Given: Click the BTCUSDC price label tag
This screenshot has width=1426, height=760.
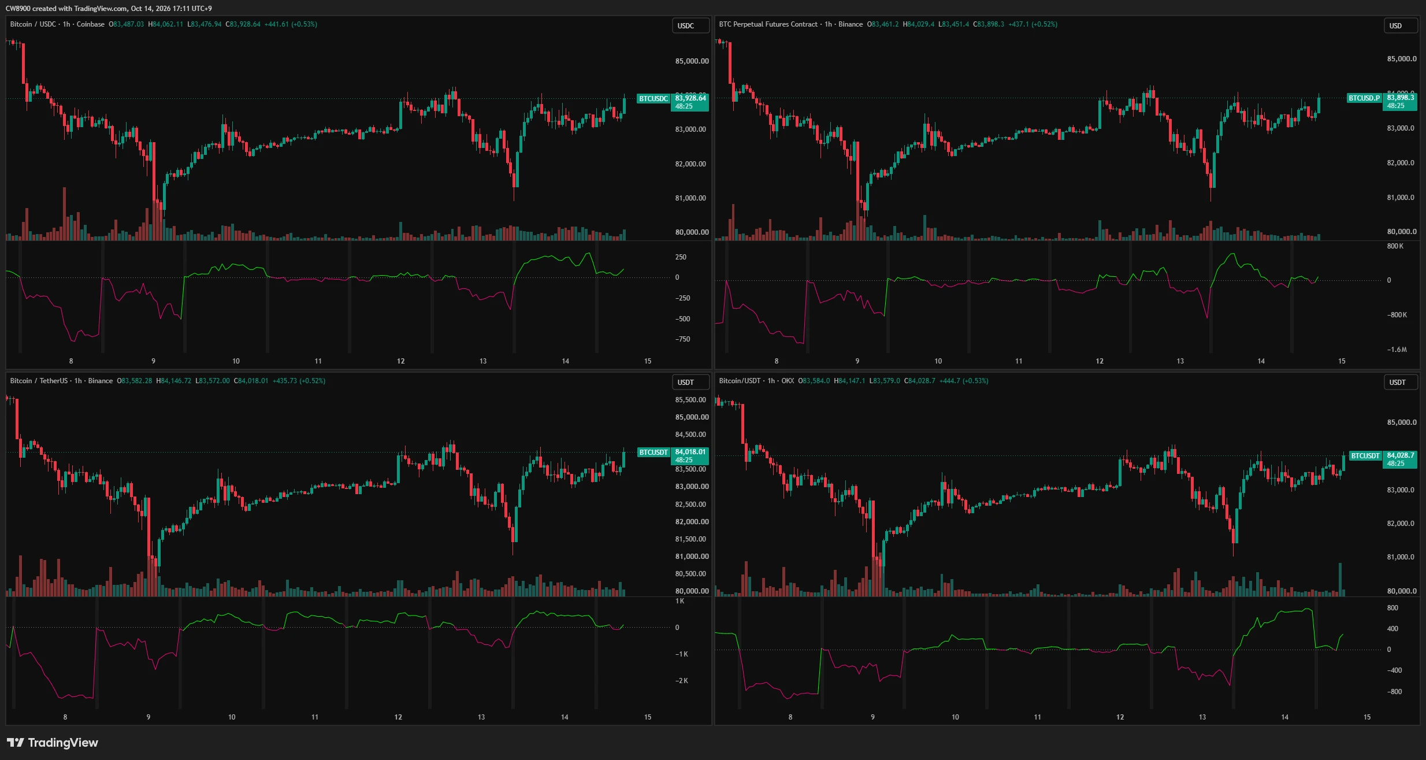Looking at the screenshot, I should click(x=653, y=99).
